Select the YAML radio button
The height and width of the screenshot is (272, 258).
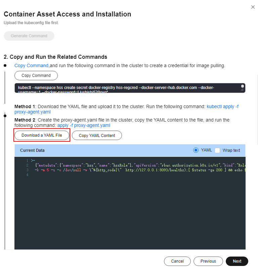tap(196, 150)
